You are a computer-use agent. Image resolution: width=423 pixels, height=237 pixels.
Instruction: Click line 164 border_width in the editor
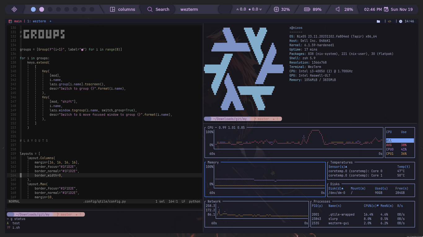tap(48, 175)
